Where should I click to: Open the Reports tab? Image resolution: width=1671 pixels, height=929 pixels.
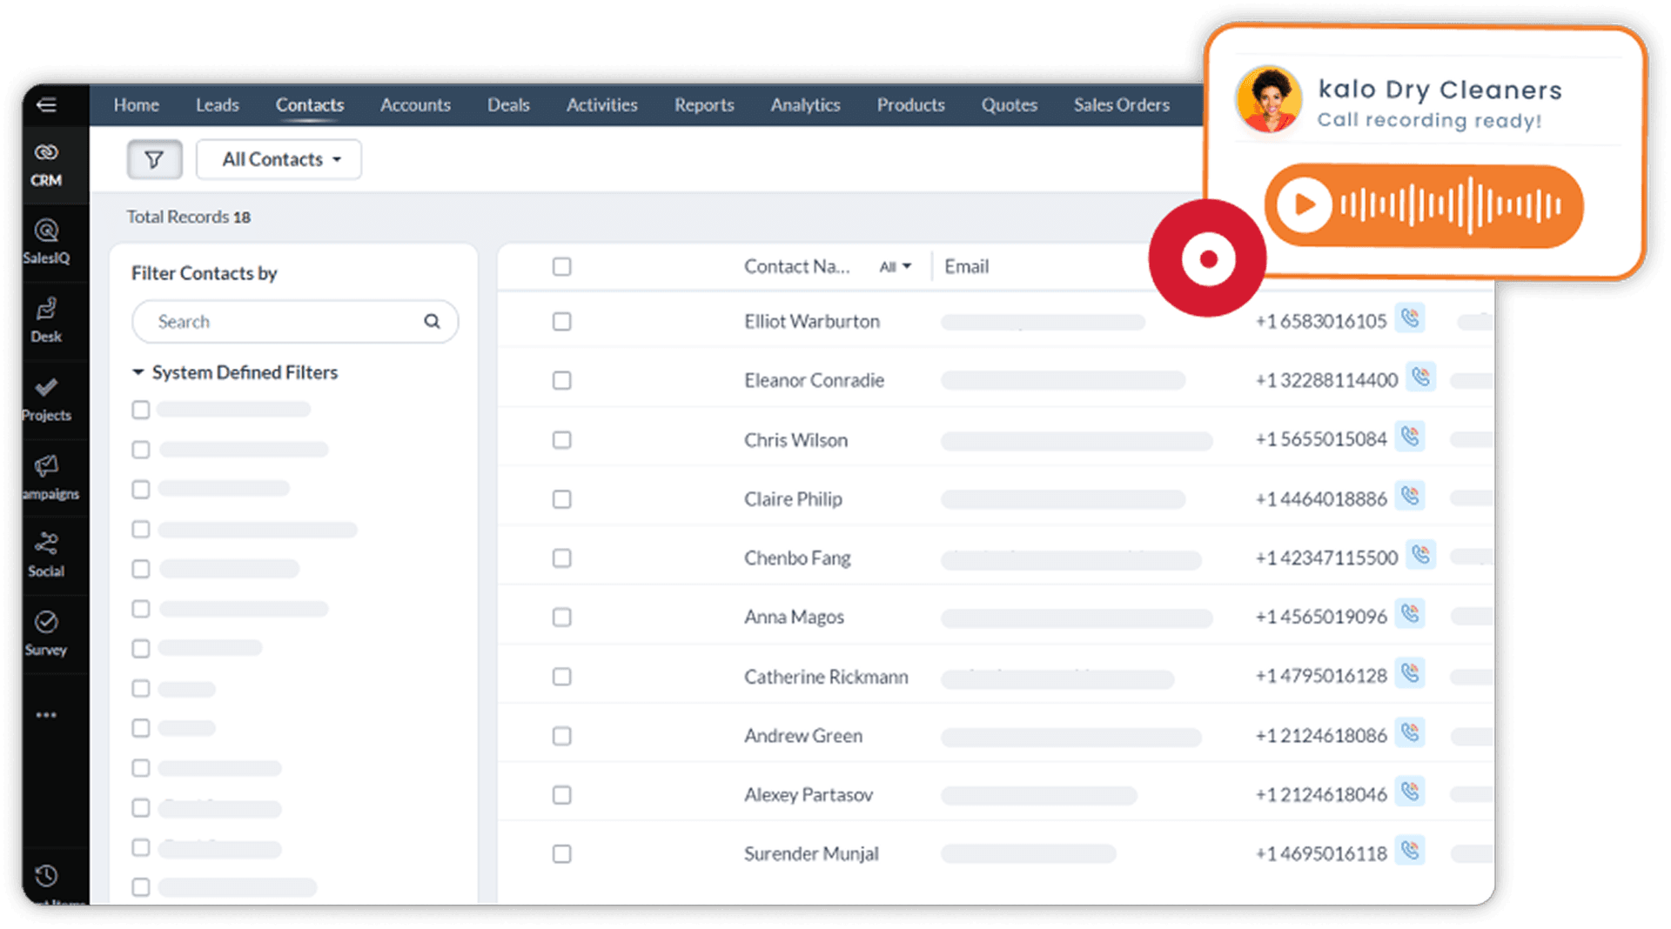pyautogui.click(x=704, y=105)
